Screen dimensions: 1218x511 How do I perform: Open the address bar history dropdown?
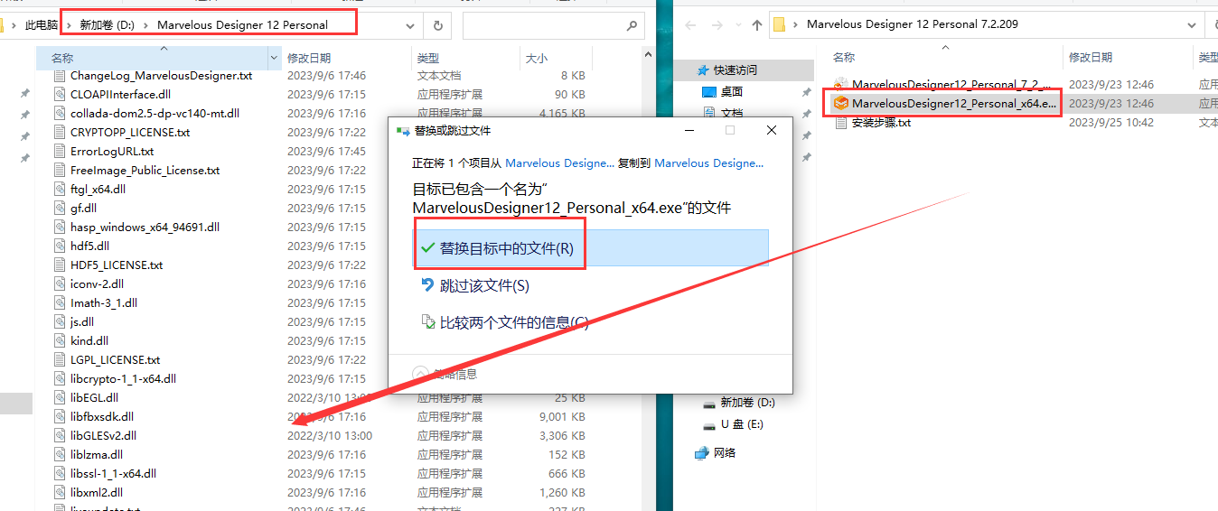pos(411,26)
